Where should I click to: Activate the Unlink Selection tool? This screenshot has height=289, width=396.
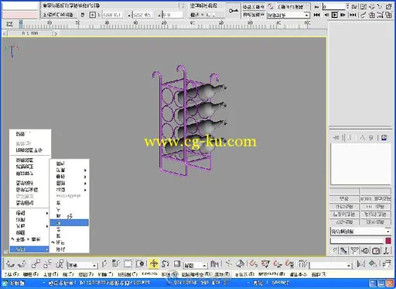47,264
